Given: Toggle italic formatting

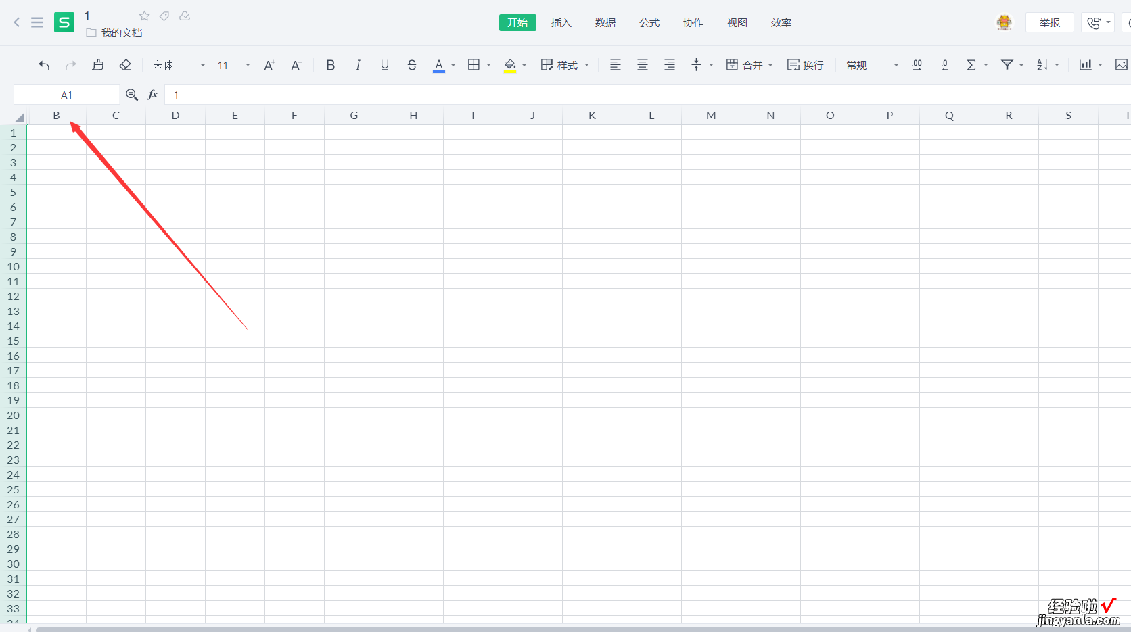Looking at the screenshot, I should [x=358, y=65].
